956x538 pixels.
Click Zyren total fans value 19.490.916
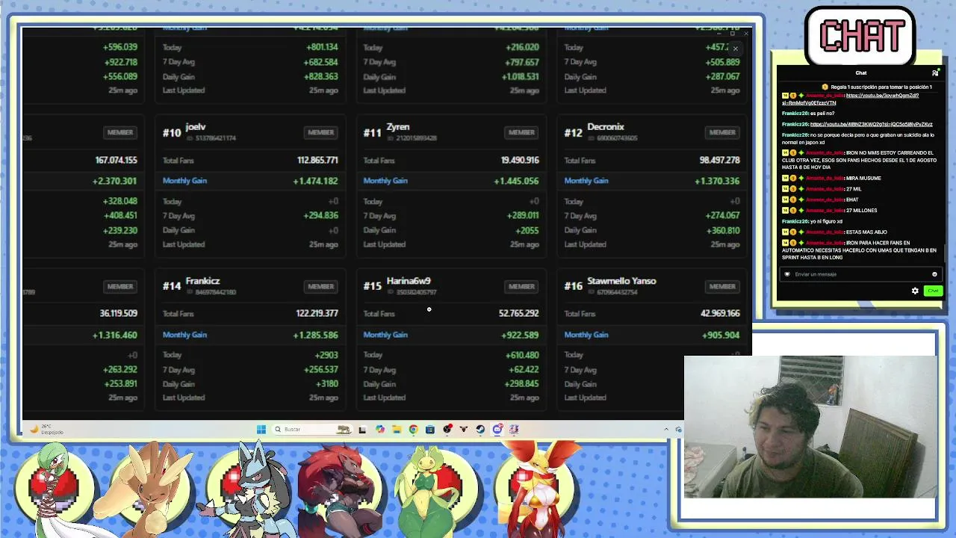point(520,160)
